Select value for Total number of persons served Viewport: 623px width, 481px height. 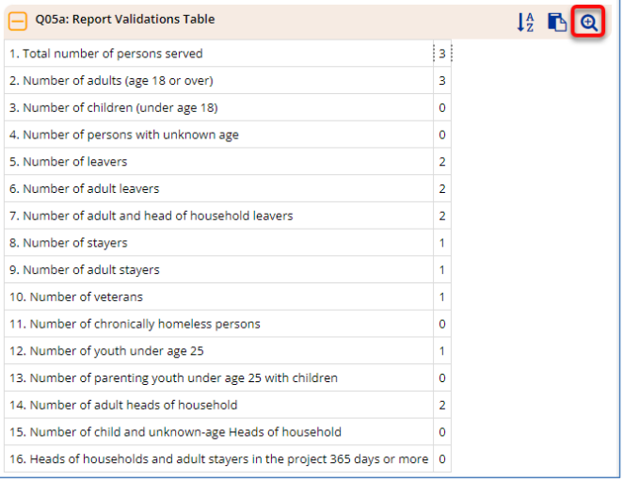442,54
